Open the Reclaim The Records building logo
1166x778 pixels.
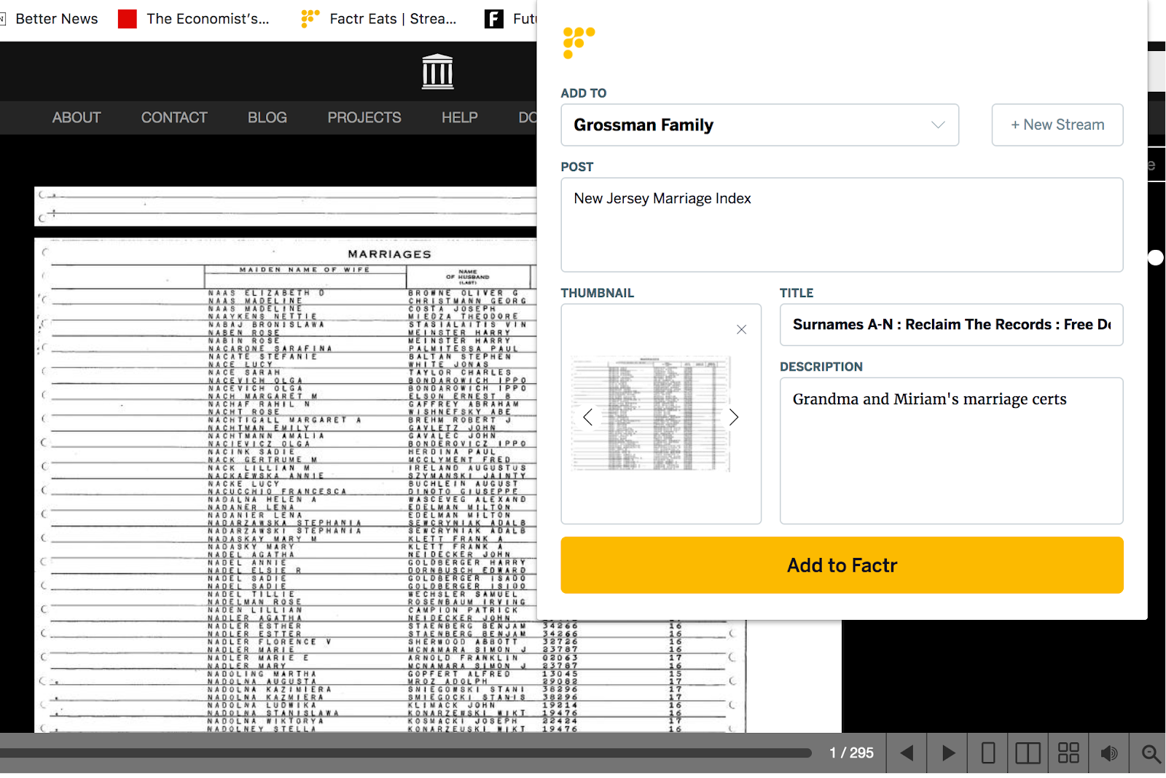(x=437, y=71)
